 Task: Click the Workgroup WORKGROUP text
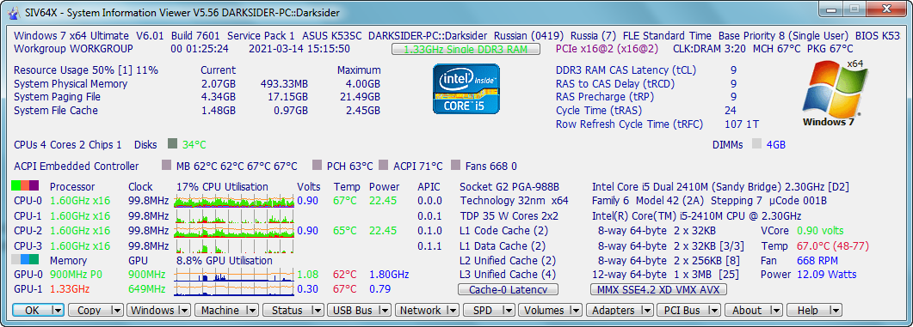click(73, 49)
